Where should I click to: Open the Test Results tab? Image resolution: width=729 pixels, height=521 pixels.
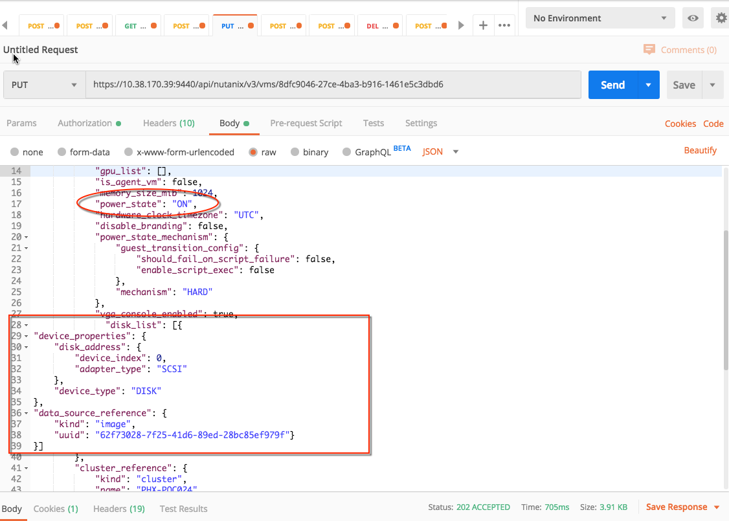pos(184,509)
